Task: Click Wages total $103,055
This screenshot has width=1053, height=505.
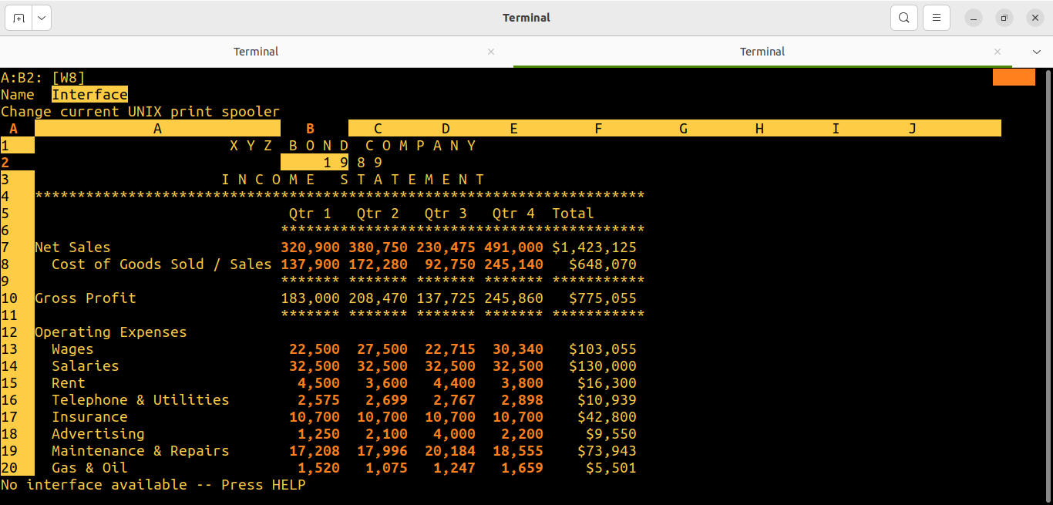Action: coord(603,349)
